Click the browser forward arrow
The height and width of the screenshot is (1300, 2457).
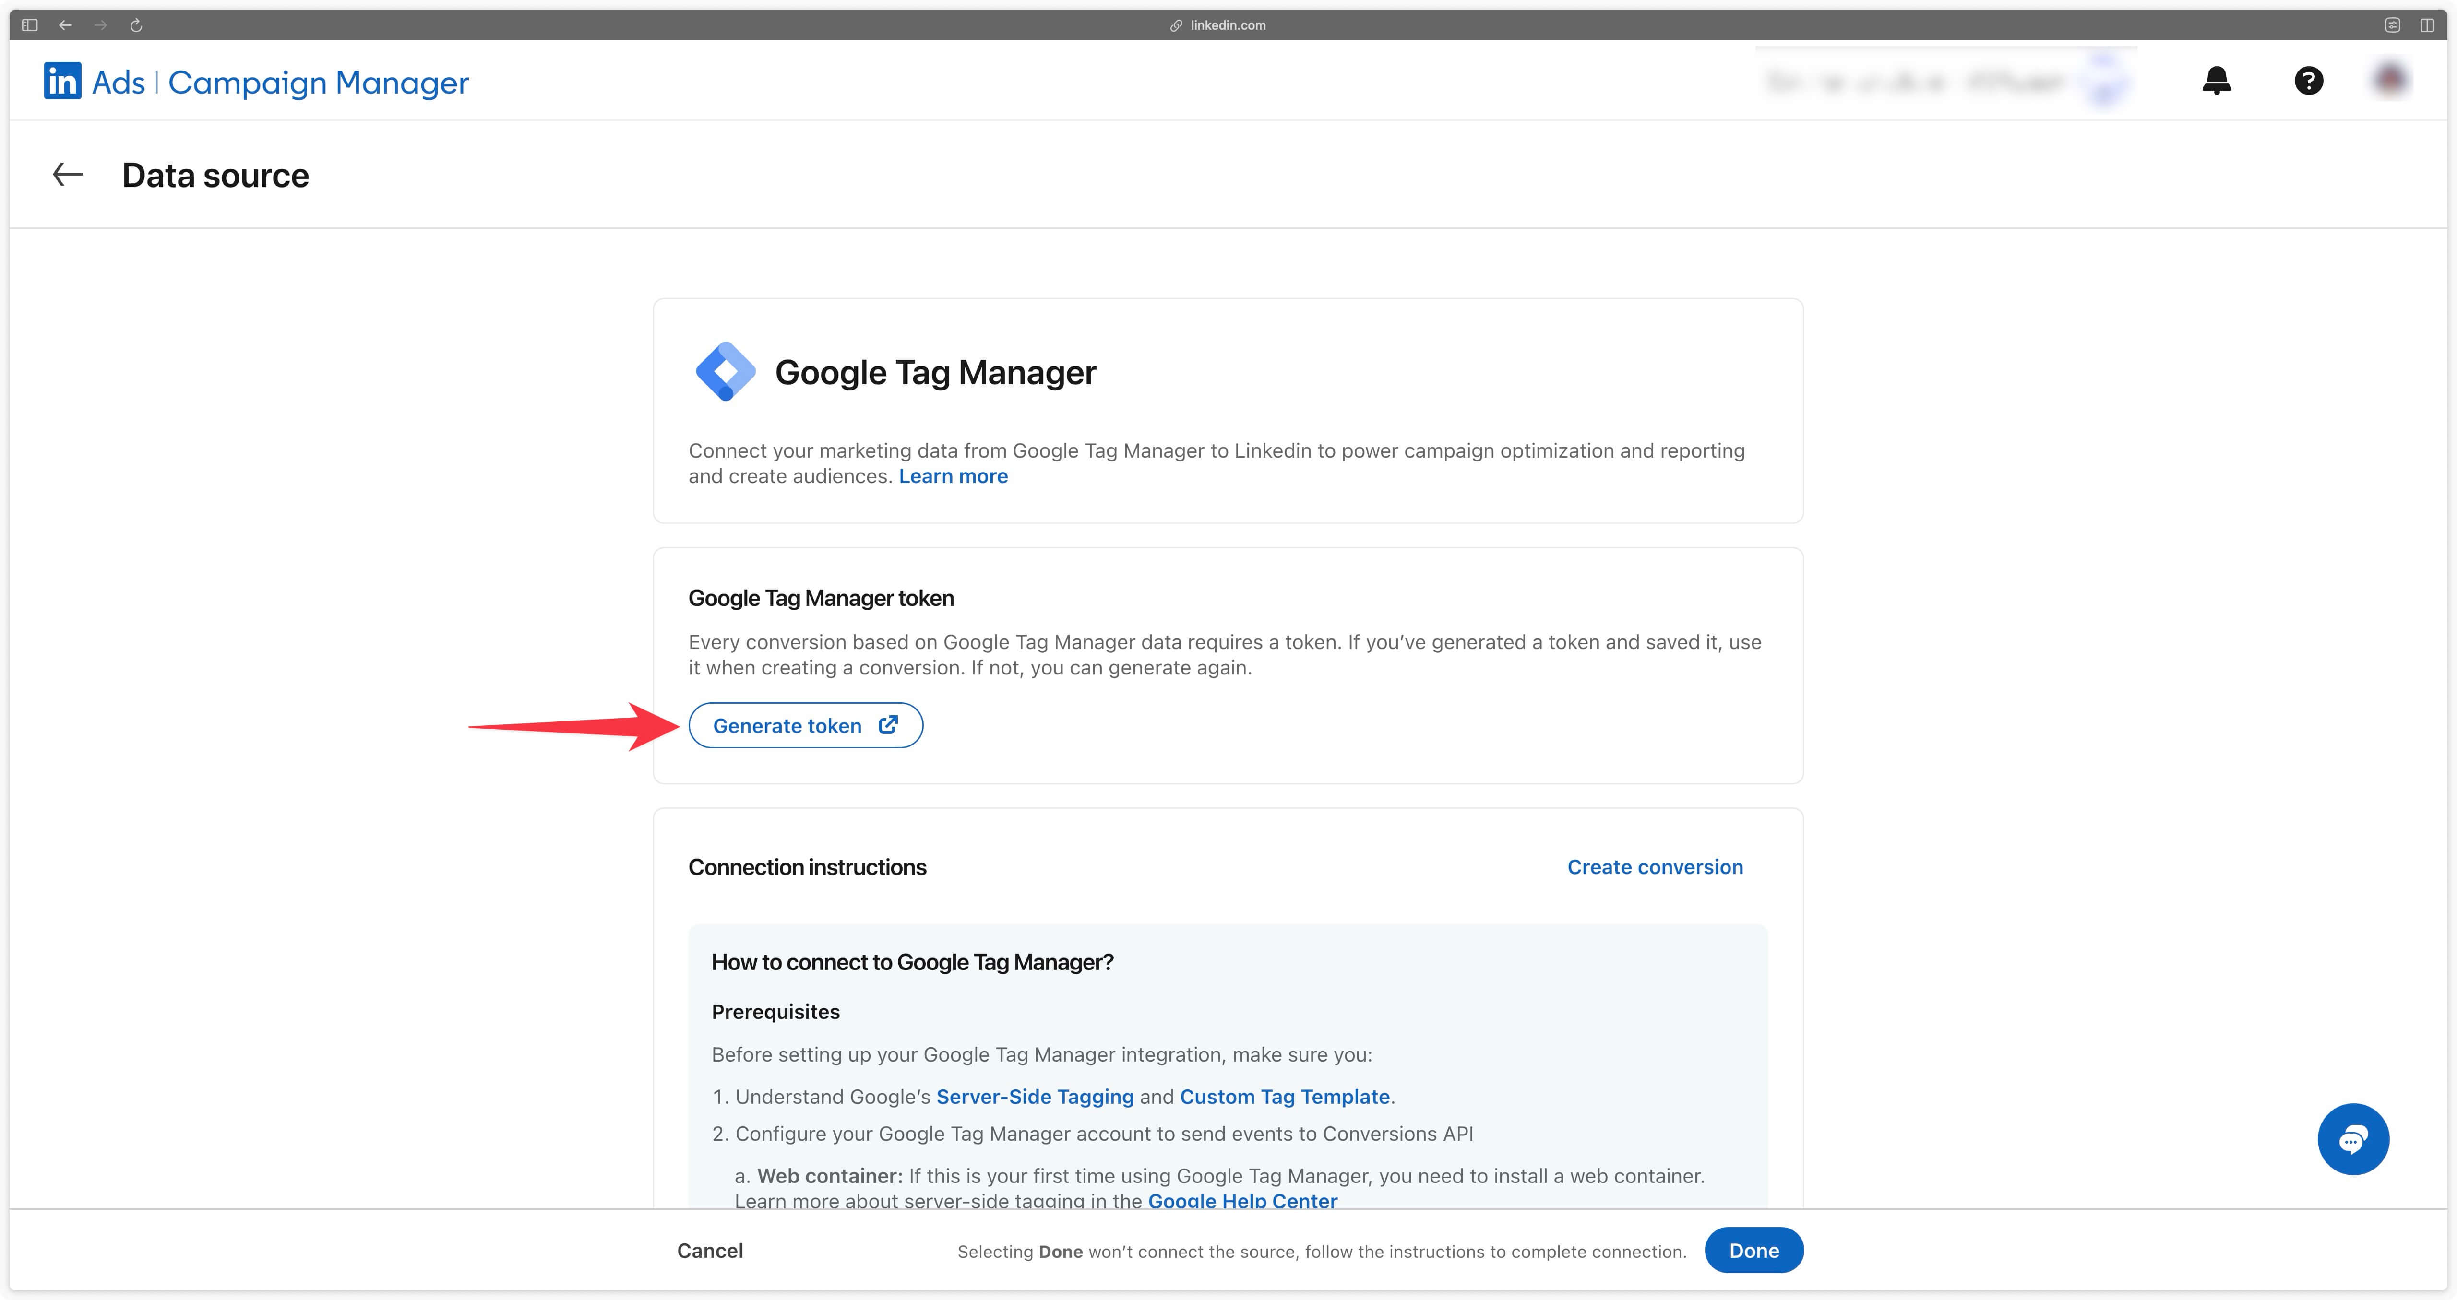[x=101, y=26]
